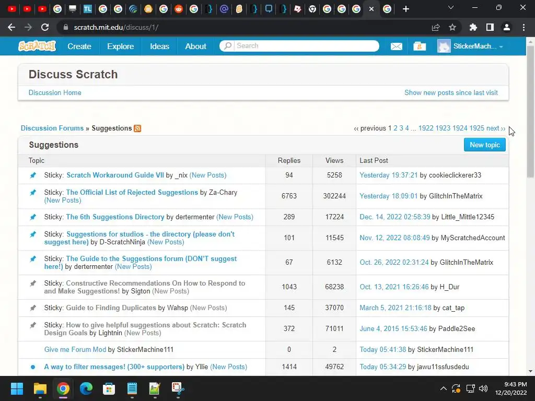Open the browser extensions puzzle icon

pos(473,27)
